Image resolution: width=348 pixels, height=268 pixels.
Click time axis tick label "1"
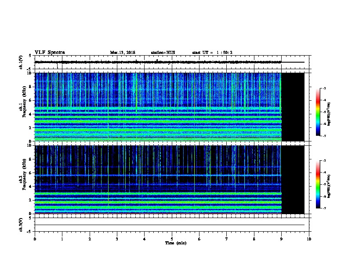62,239
